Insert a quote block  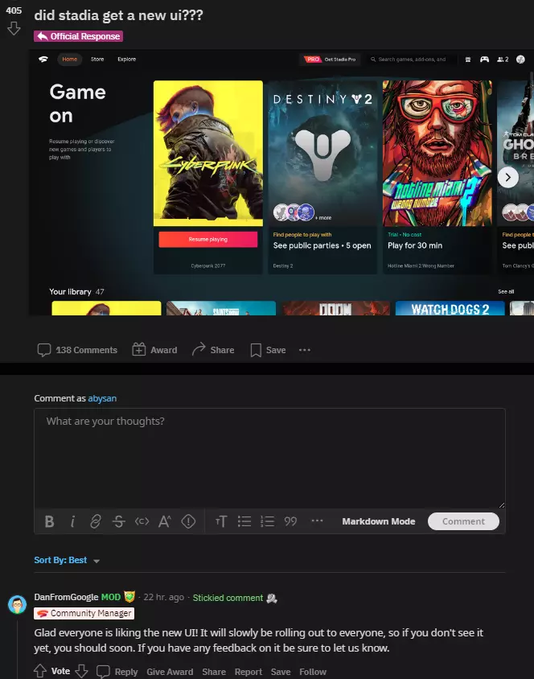click(x=290, y=521)
